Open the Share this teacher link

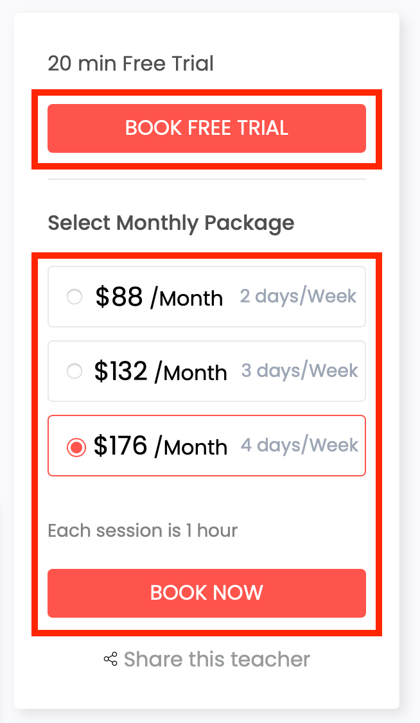pos(216,659)
